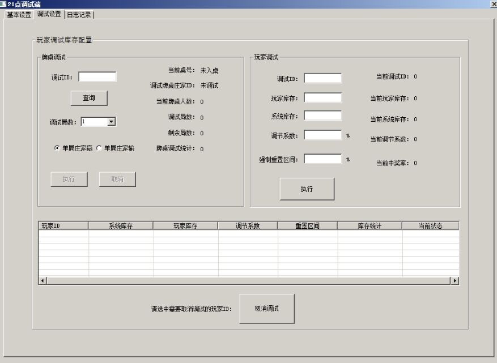497x363 pixels.
Task: Click 执行 button in 玩家调试 panel
Action: [x=307, y=189]
